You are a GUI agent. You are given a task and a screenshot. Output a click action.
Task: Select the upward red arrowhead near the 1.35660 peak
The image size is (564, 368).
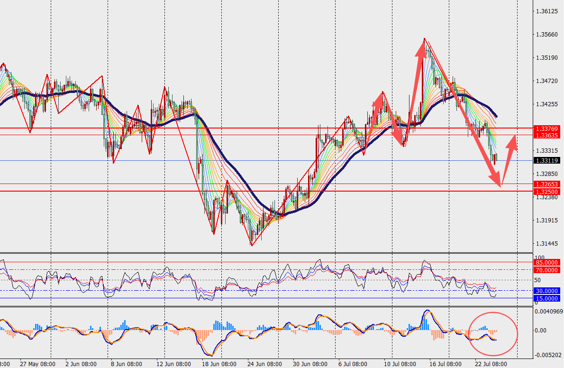(421, 48)
